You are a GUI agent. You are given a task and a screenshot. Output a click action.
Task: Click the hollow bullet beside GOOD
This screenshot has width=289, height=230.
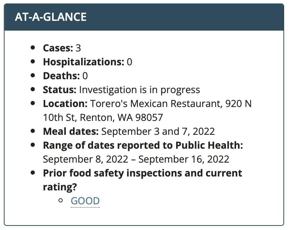click(x=61, y=200)
